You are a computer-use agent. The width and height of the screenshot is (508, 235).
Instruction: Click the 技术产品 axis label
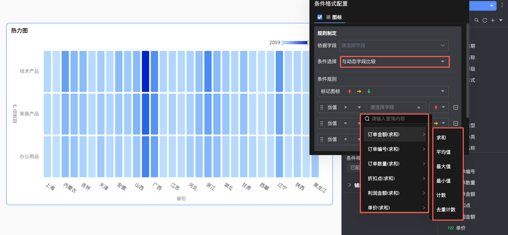coord(29,71)
